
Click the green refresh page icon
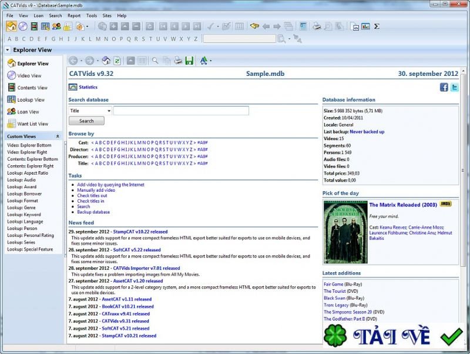tap(117, 61)
